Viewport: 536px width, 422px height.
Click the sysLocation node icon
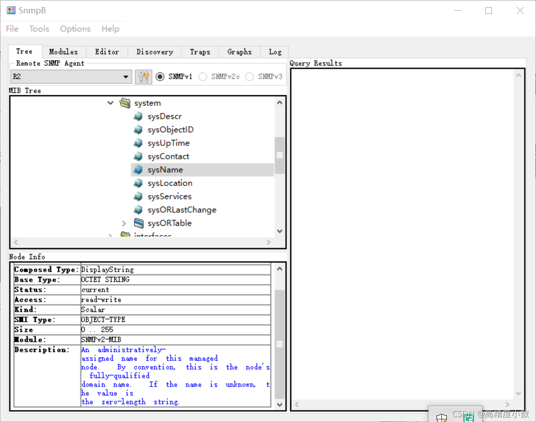pos(138,183)
